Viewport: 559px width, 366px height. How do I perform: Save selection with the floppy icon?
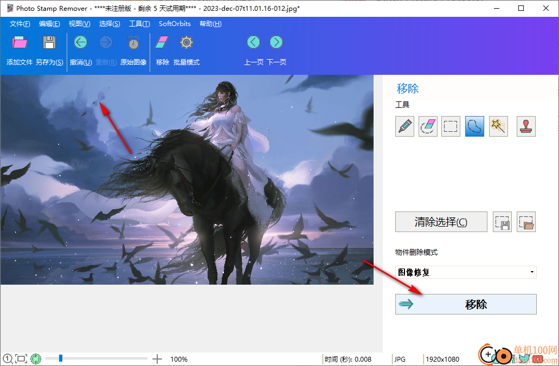[x=502, y=222]
